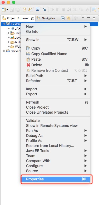This screenshot has width=99, height=205.
Task: Maximize the Project Explorer view panel
Action: [x=94, y=18]
